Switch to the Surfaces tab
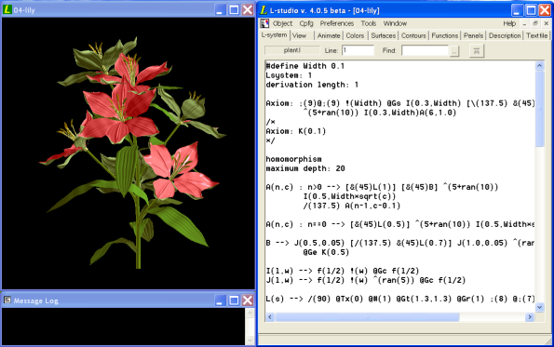554x347 pixels. [x=383, y=35]
